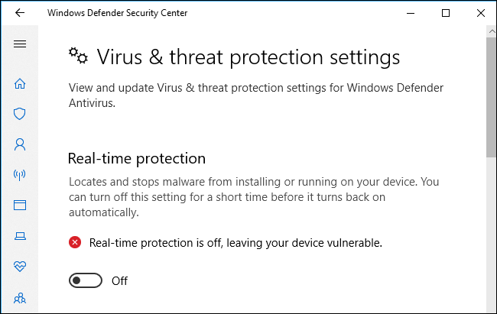Click the settings gears icon in heading

pos(78,56)
